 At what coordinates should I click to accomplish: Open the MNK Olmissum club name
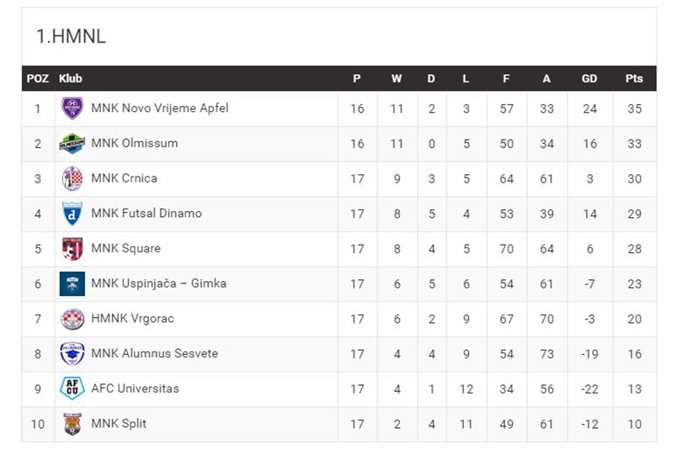[x=135, y=143]
